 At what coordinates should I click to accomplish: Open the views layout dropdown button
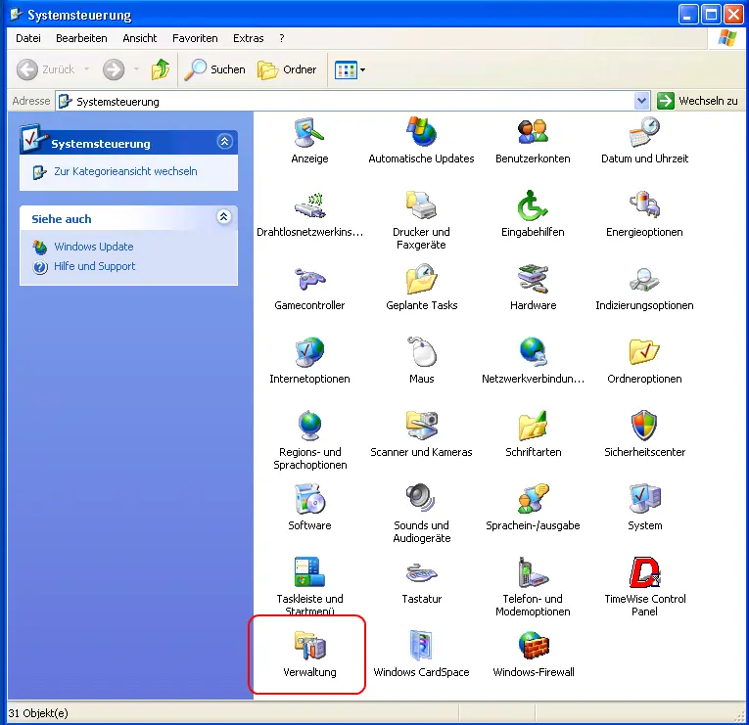351,70
